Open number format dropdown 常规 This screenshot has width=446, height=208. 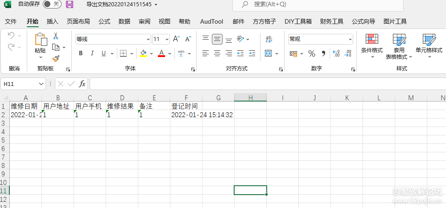(x=350, y=39)
